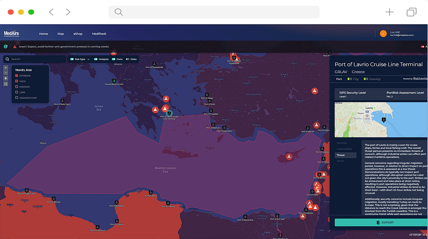Toggle MEDIUM travel risk checkbox

[x=17, y=87]
